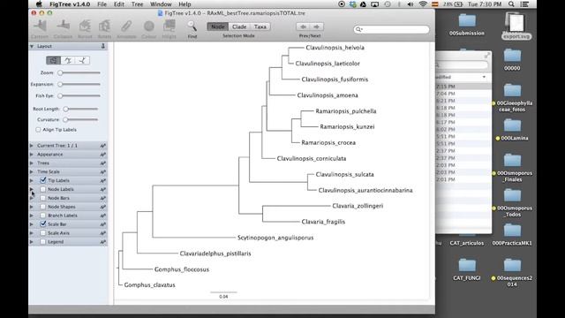
Task: Go to next with right arrow
Action: coord(316,26)
